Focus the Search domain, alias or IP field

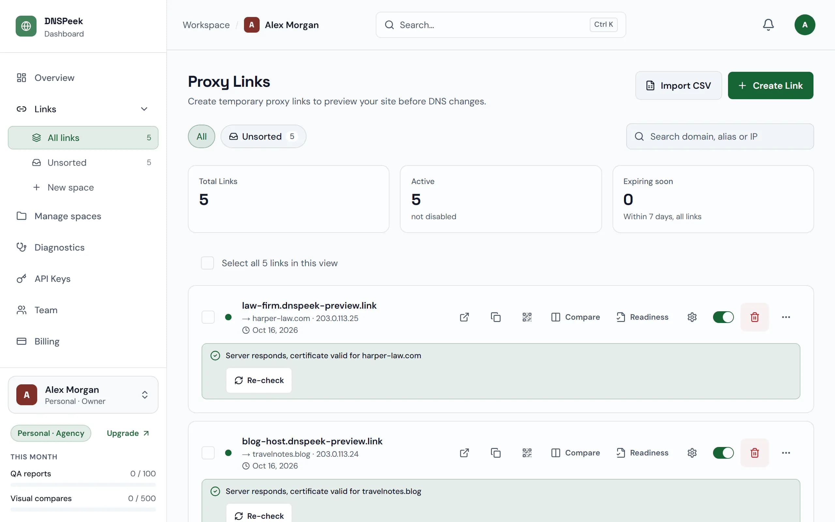pos(720,136)
